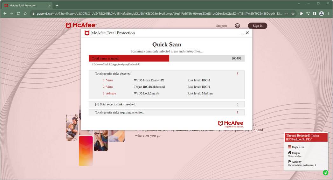The height and width of the screenshot is (180, 333).
Task: Click the McAfee shield in dialog title
Action: pyautogui.click(x=87, y=33)
